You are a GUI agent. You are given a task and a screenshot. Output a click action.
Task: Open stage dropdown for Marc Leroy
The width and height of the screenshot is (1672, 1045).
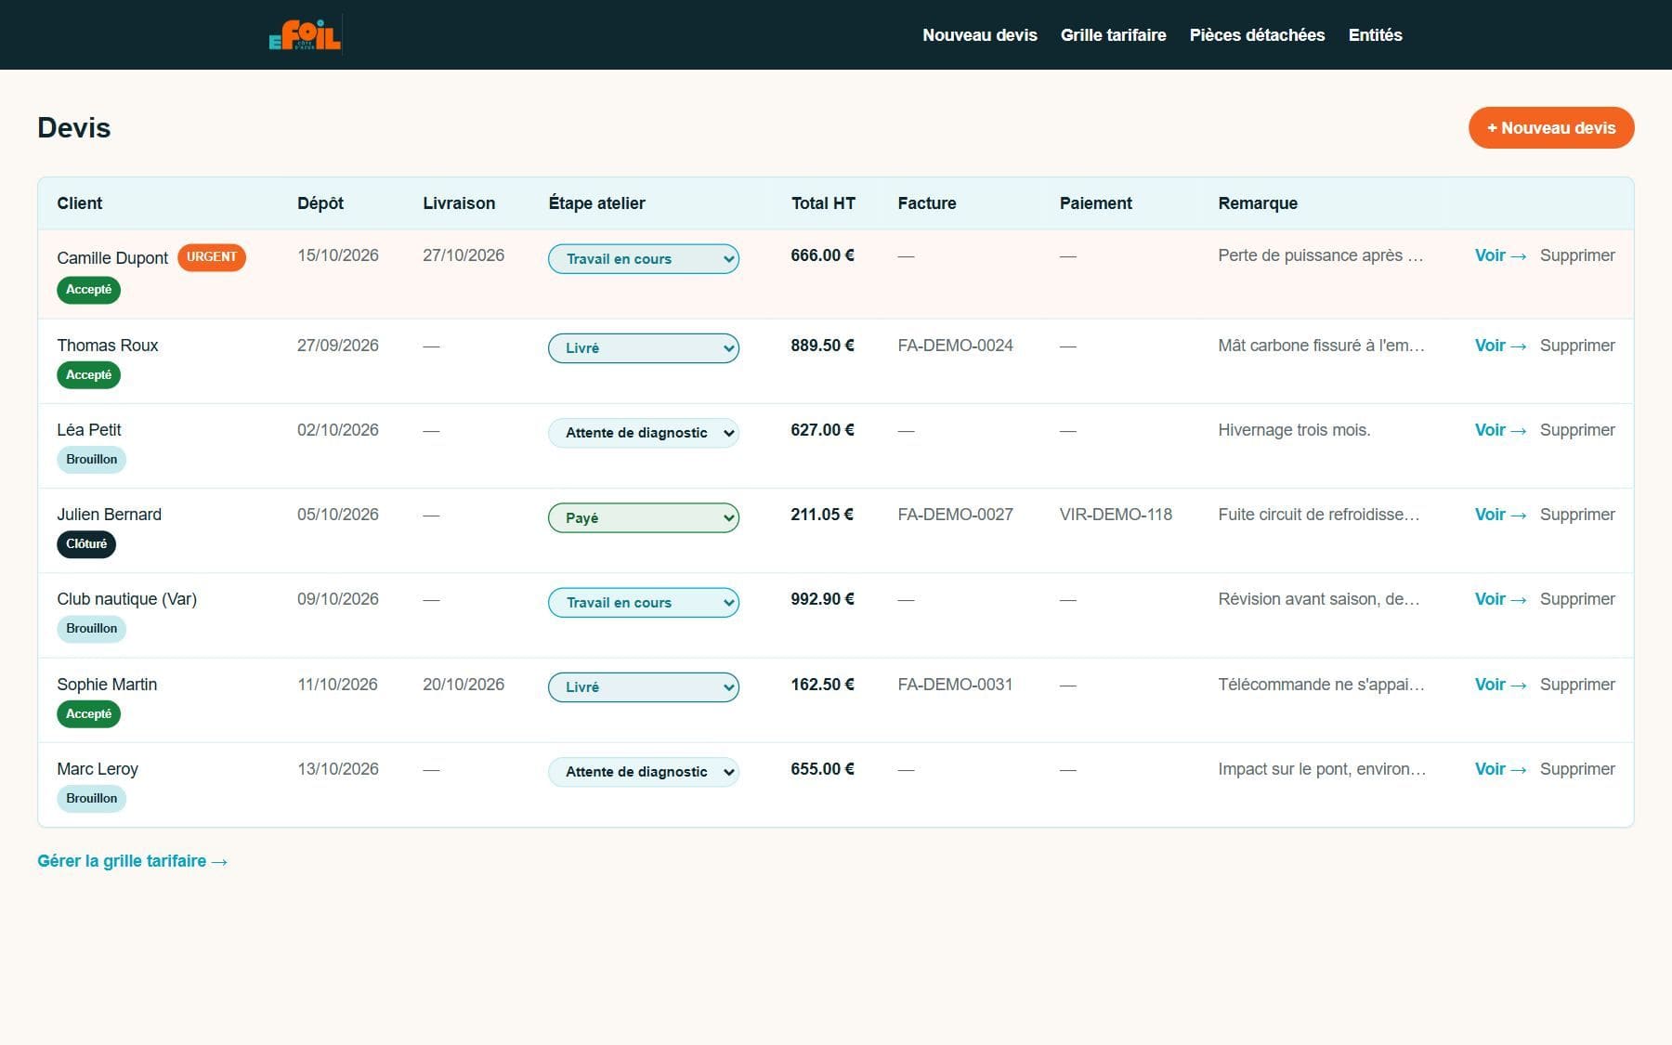643,771
